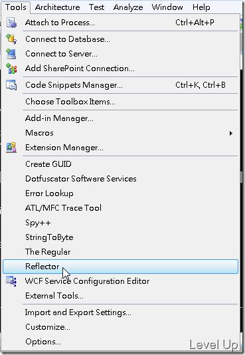Expand the Macros submenu arrow
The width and height of the screenshot is (245, 355).
(x=231, y=133)
